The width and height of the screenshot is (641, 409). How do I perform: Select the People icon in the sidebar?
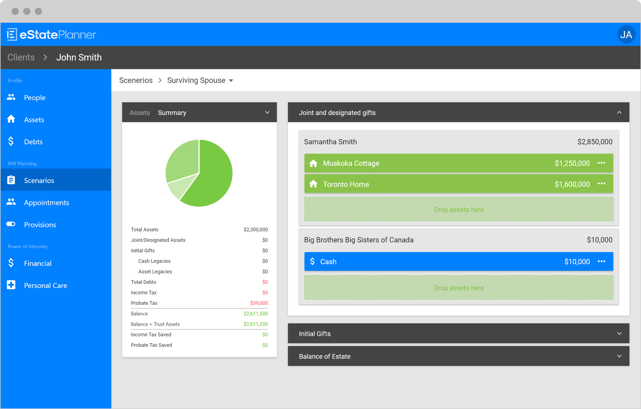click(11, 97)
